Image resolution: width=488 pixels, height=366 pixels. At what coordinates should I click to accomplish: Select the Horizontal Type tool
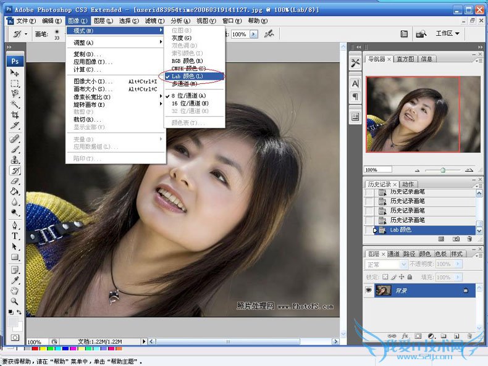(15, 236)
